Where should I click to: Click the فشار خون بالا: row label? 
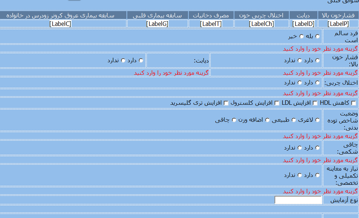point(345,61)
